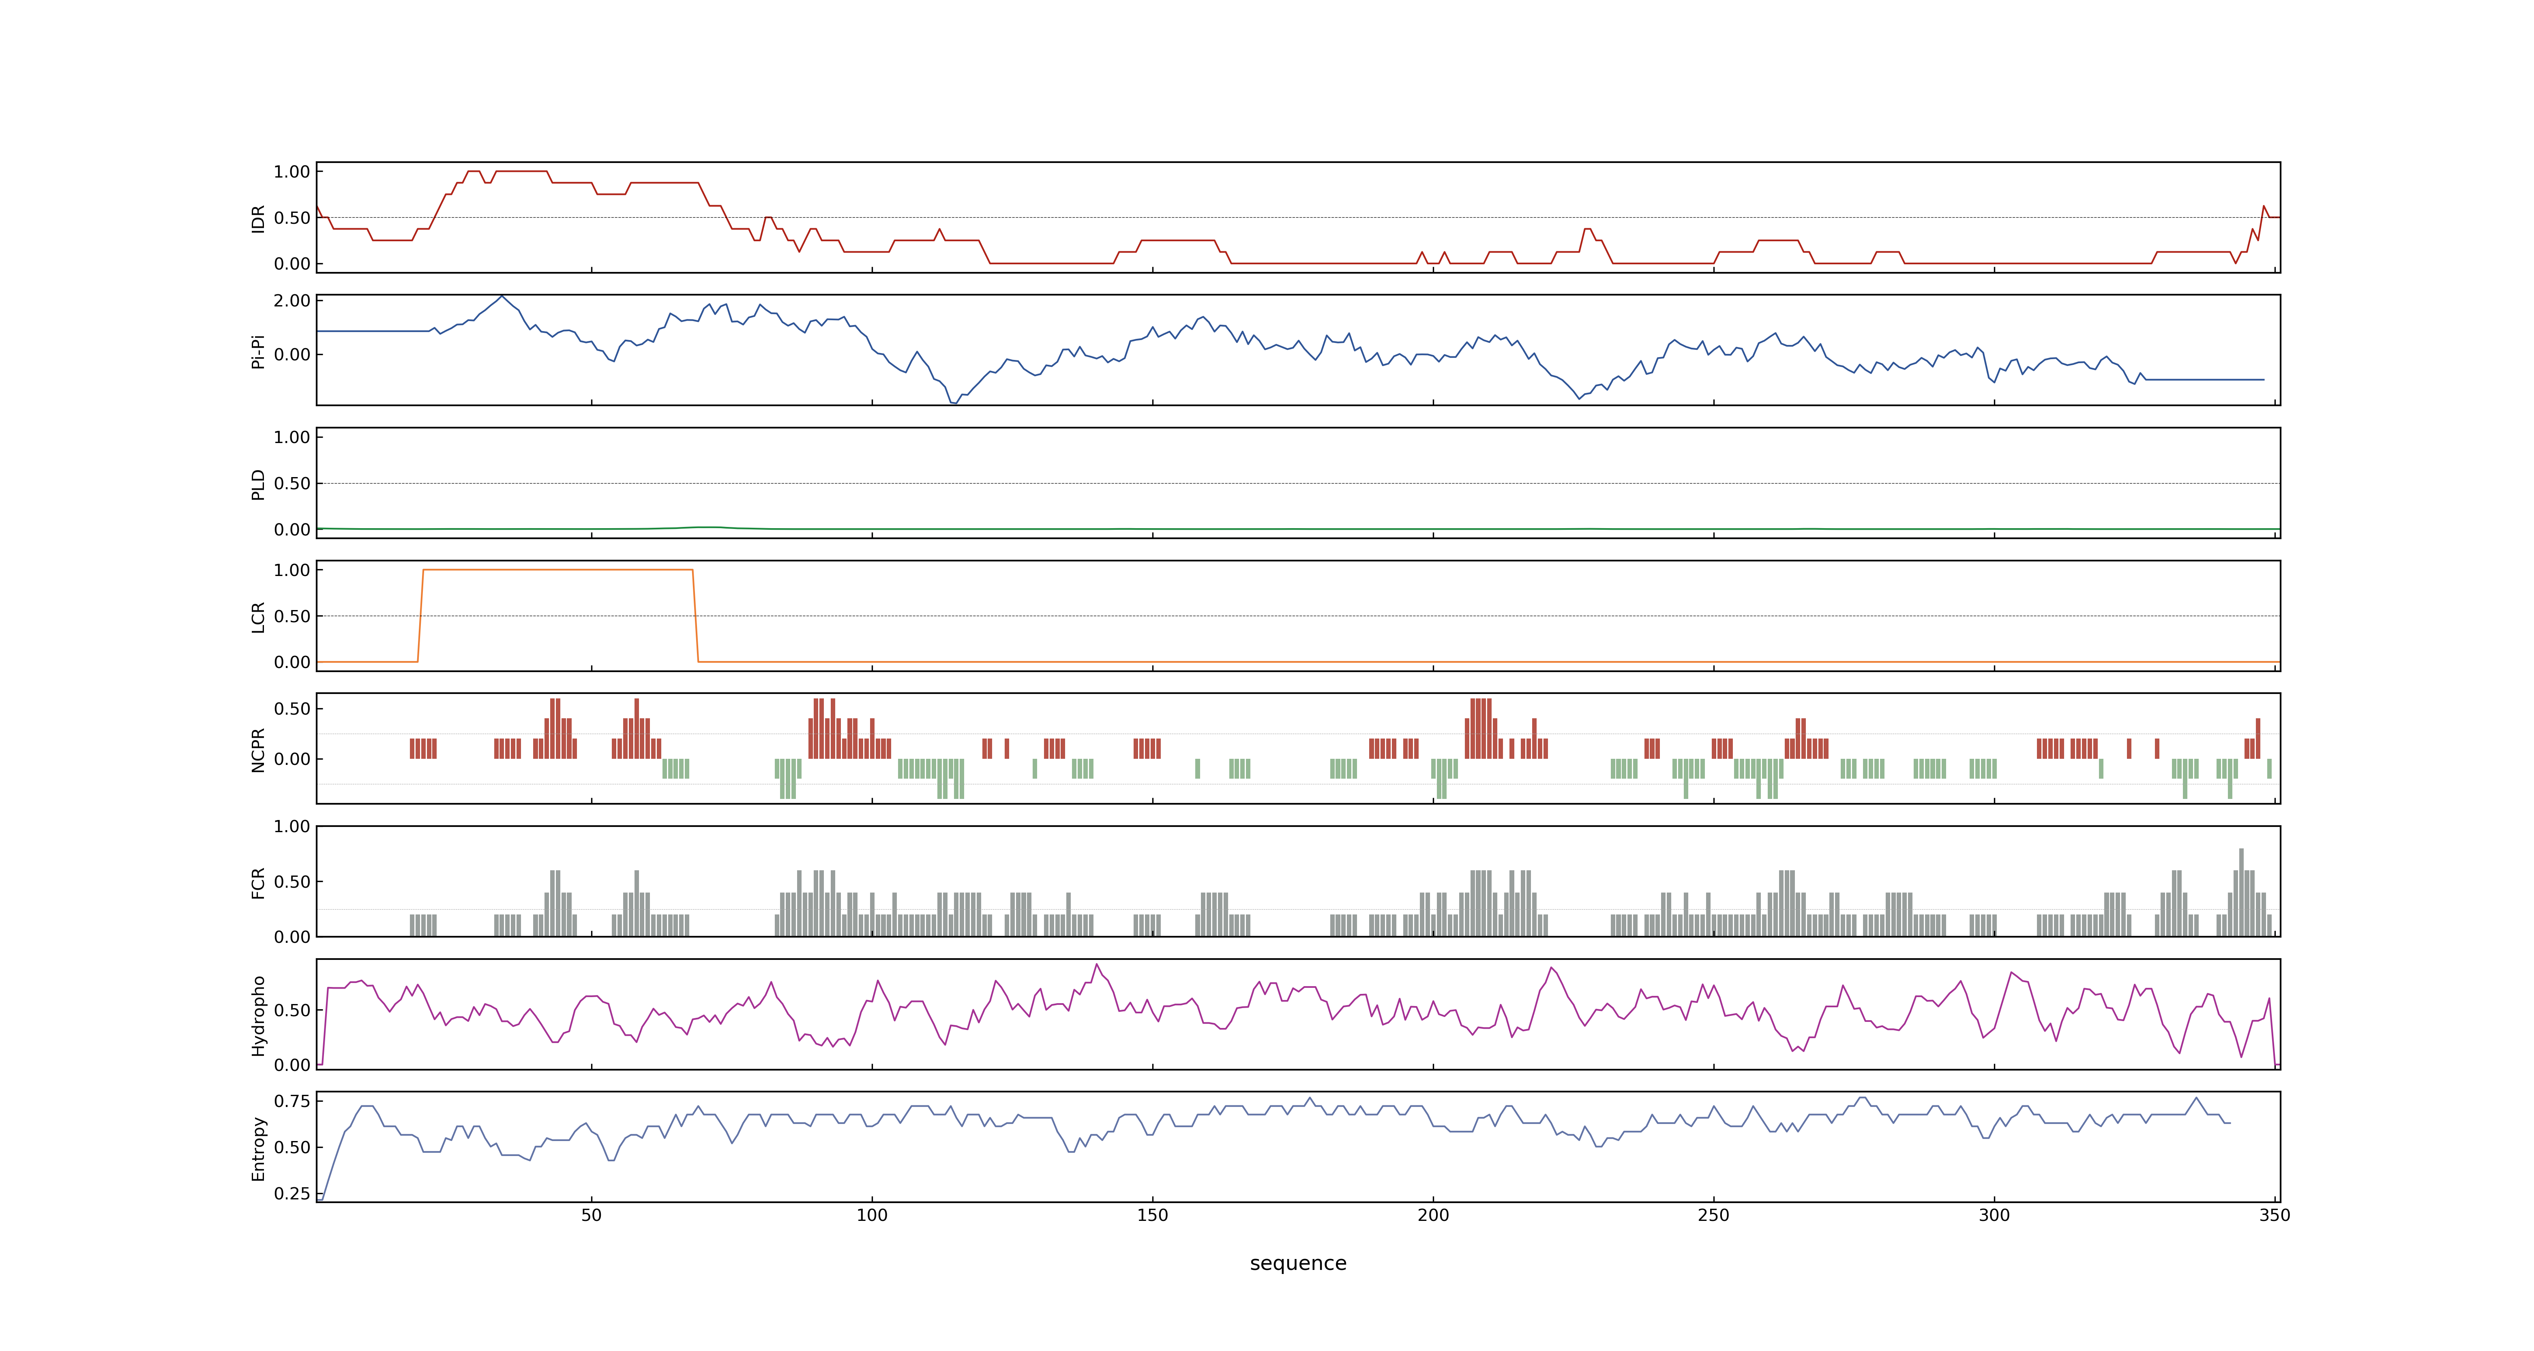The width and height of the screenshot is (2534, 1351).
Task: Click the LCR axis label
Action: (x=258, y=617)
